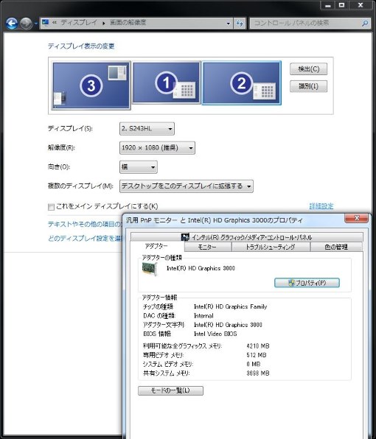
Task: Click the テキストやその他の項目 link
Action: click(x=86, y=224)
